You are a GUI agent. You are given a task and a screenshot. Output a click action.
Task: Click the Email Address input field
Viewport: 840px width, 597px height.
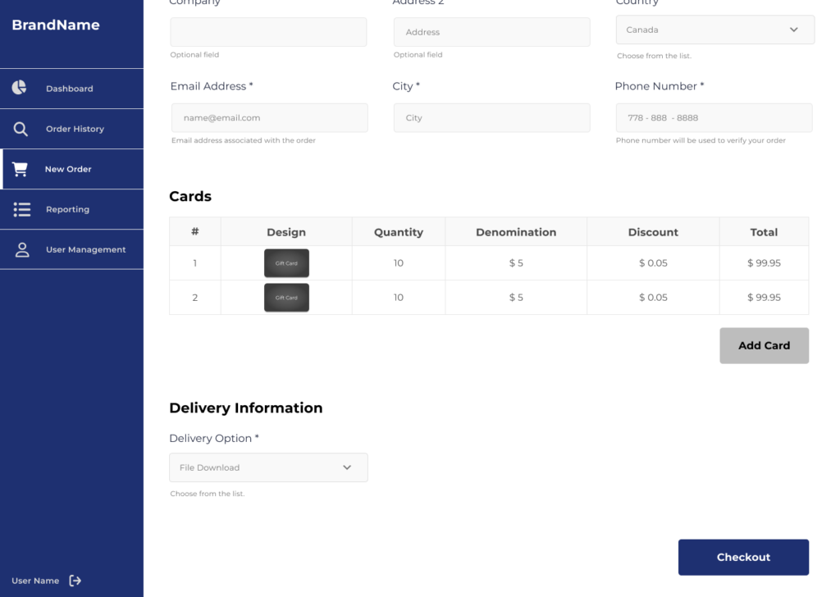[x=269, y=118]
